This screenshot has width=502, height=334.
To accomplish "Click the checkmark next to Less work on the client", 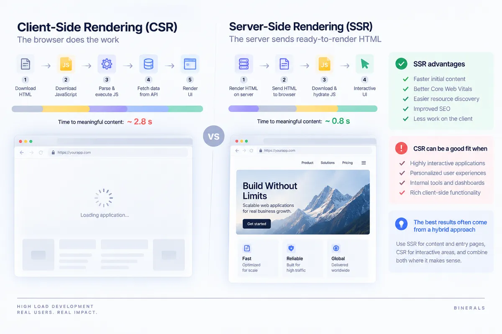I will click(x=405, y=119).
